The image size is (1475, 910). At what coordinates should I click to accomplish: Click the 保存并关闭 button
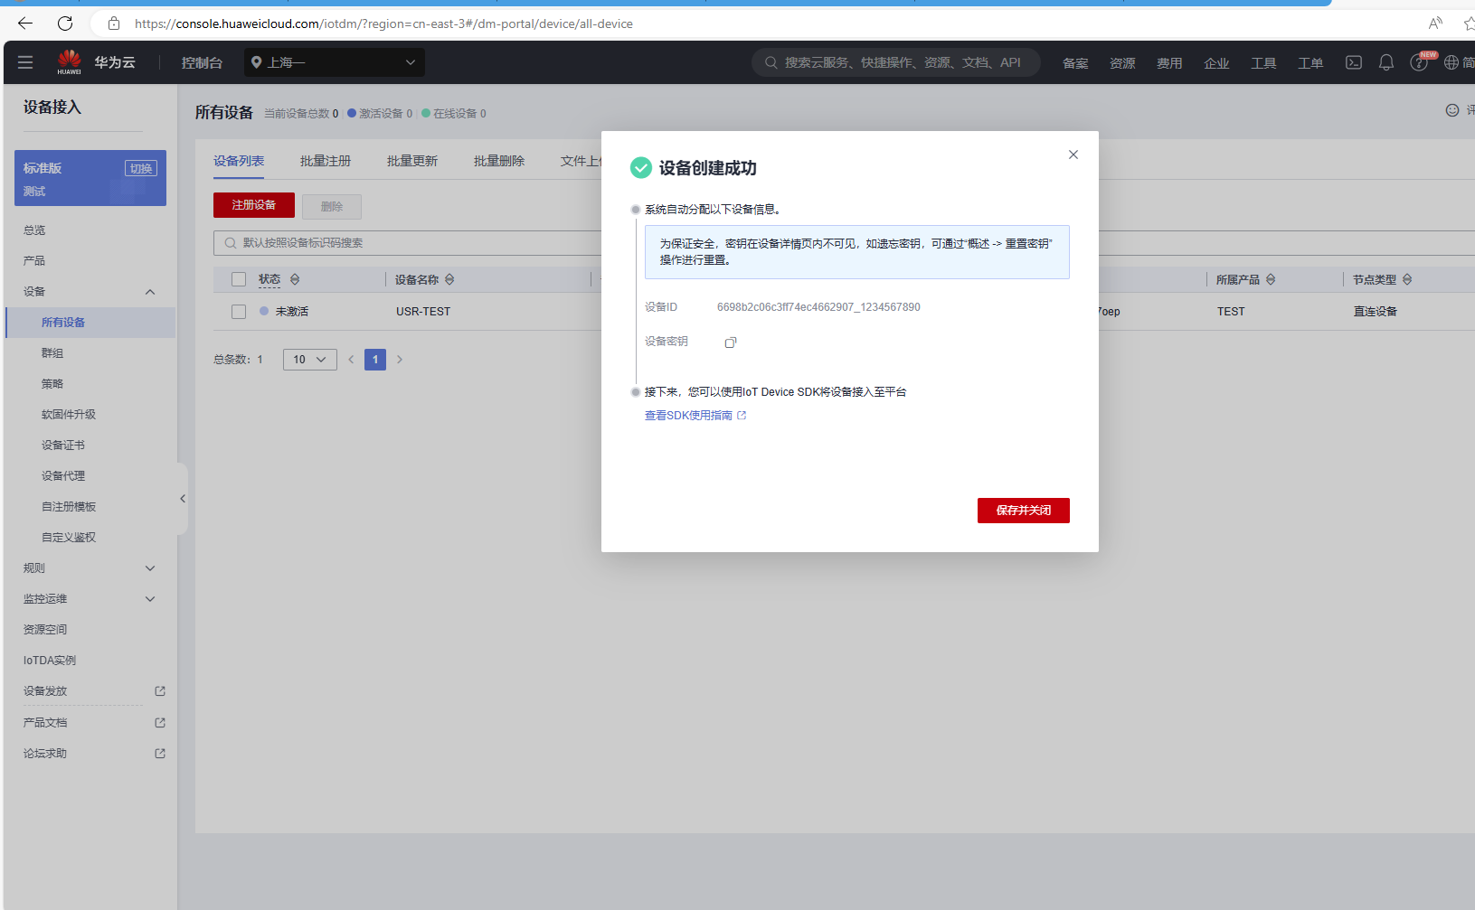pyautogui.click(x=1023, y=511)
